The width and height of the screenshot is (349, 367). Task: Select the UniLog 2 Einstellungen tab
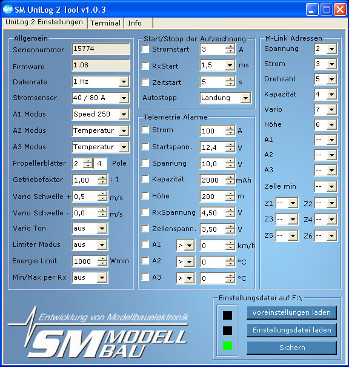click(x=44, y=22)
